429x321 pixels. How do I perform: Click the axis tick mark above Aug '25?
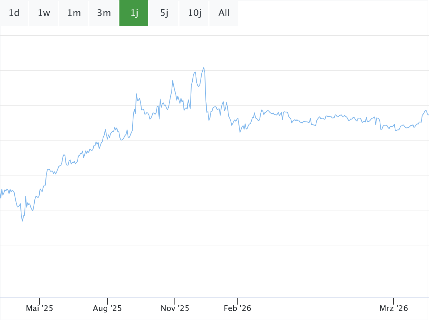[x=107, y=301]
